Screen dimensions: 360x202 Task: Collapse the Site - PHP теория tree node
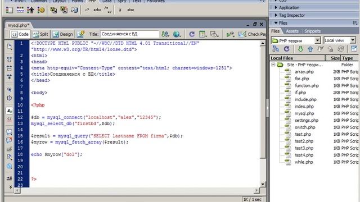pyautogui.click(x=273, y=65)
